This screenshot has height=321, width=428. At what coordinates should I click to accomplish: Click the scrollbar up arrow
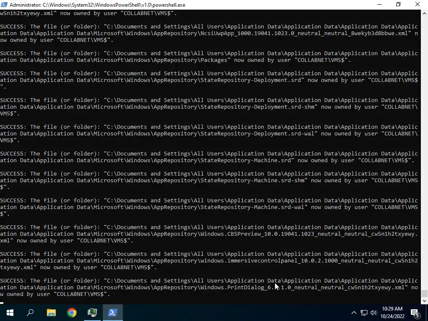[x=425, y=13]
